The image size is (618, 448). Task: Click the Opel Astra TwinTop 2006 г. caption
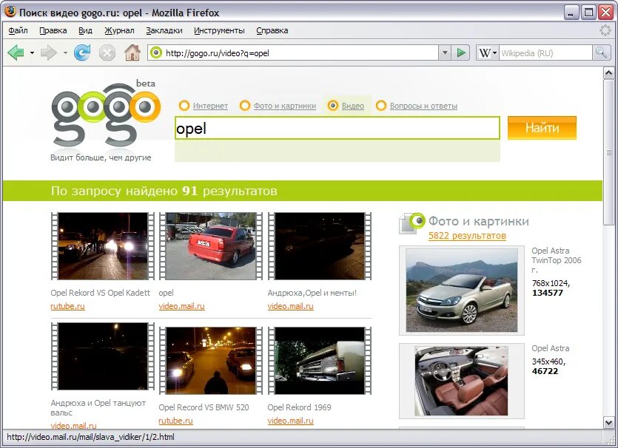[x=556, y=260]
